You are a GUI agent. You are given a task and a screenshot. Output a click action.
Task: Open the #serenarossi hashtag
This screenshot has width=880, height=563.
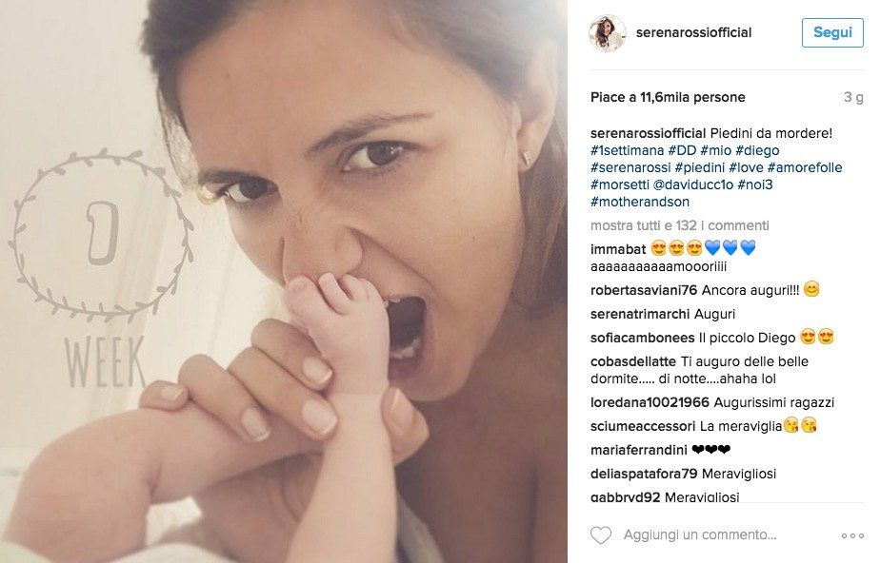pos(630,167)
